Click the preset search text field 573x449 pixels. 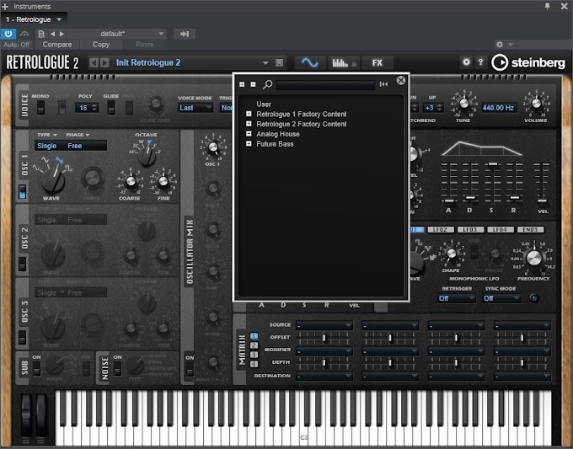click(x=325, y=85)
